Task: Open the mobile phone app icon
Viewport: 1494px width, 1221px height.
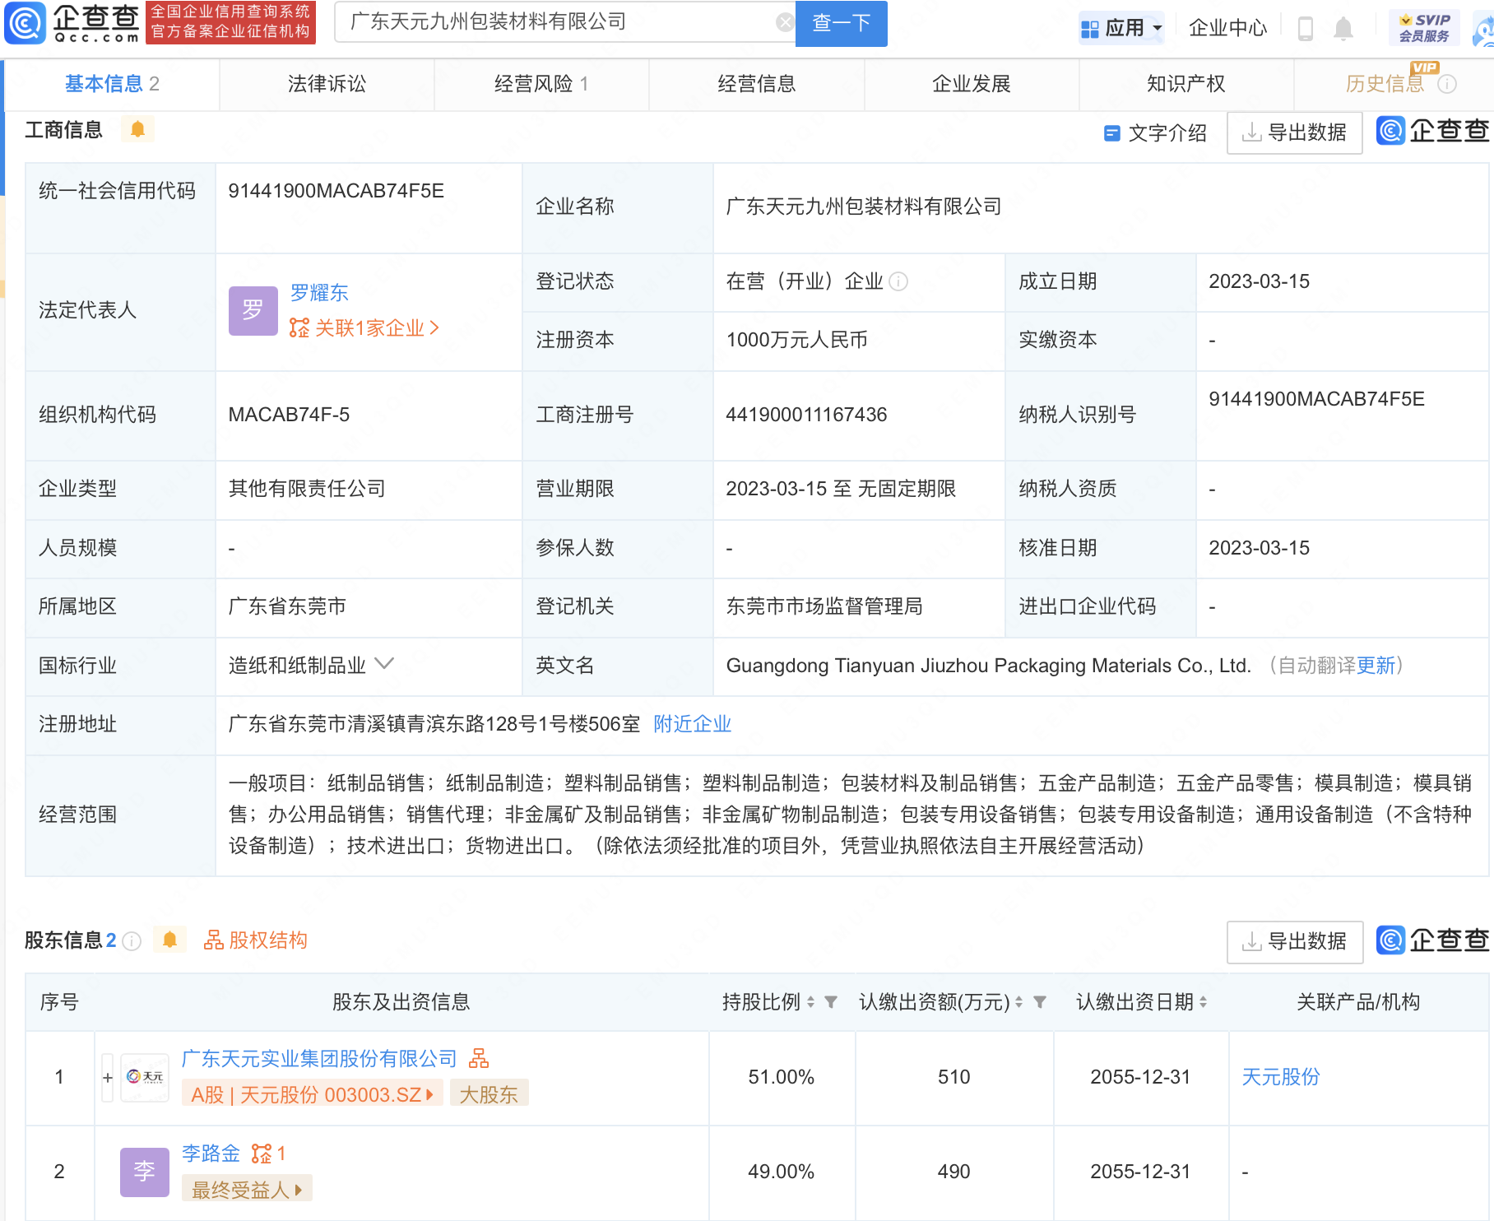Action: point(1305,29)
